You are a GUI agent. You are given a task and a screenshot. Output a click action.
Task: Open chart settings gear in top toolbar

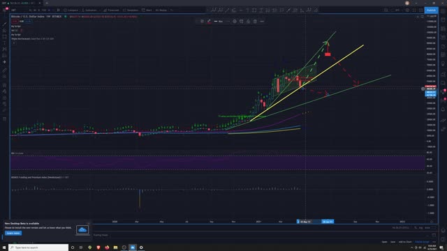(407, 10)
